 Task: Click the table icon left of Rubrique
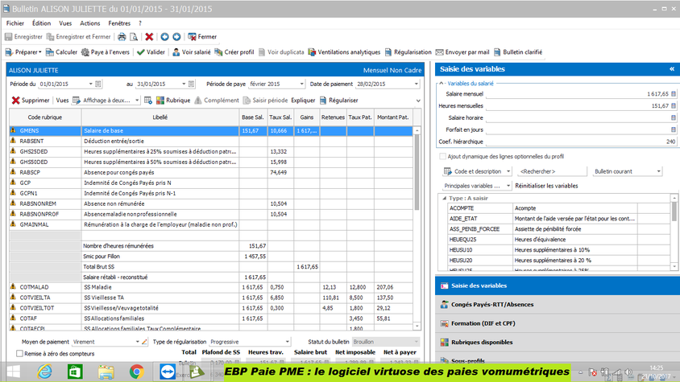pyautogui.click(x=148, y=101)
